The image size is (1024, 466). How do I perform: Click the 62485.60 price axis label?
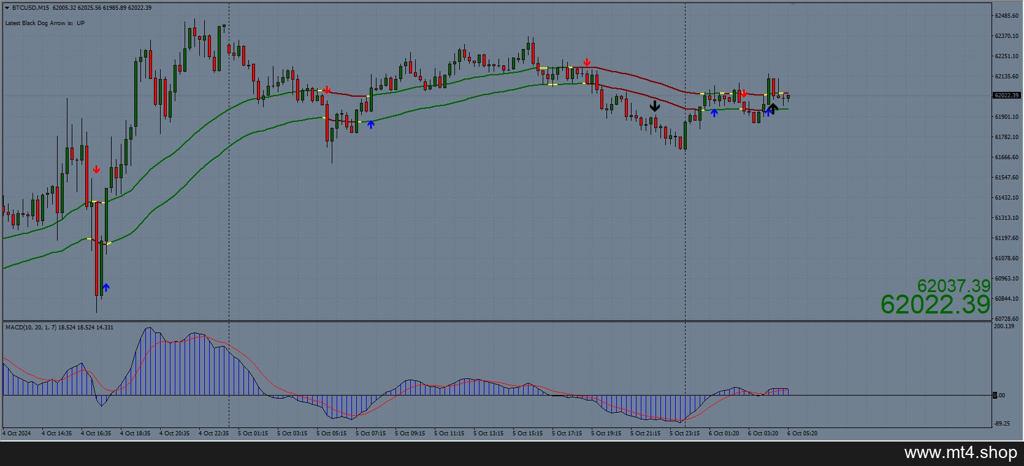[1007, 16]
